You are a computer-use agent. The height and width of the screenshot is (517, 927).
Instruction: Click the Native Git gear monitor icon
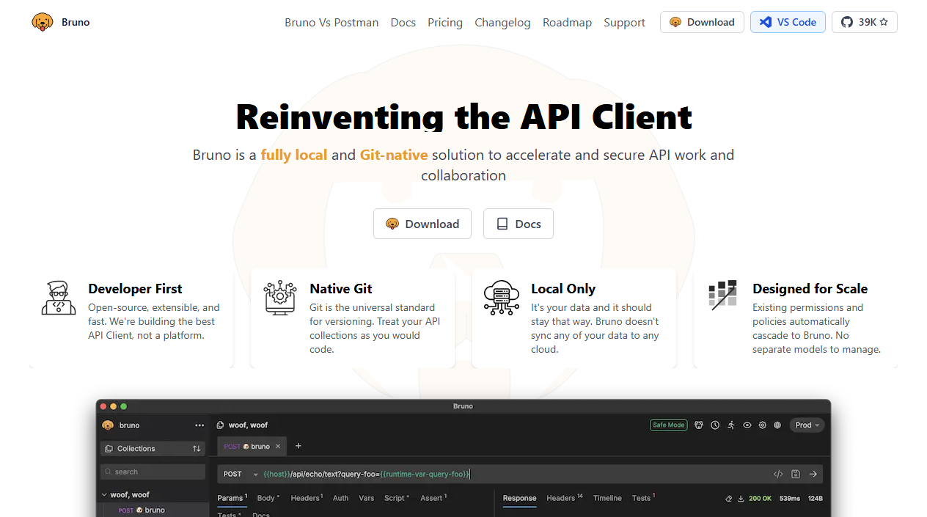(280, 297)
